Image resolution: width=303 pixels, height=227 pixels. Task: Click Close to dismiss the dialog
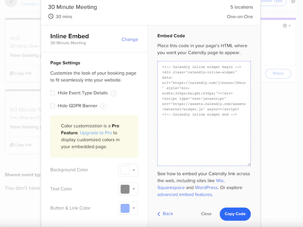[x=206, y=214]
